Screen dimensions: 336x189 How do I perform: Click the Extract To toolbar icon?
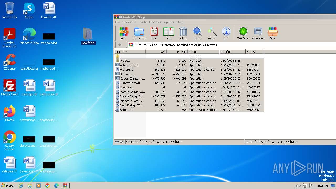139,33
